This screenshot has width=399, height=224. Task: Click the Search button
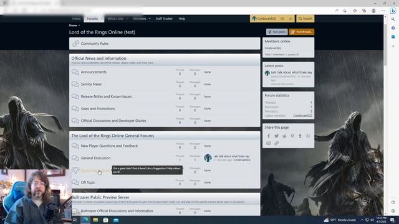click(x=305, y=19)
